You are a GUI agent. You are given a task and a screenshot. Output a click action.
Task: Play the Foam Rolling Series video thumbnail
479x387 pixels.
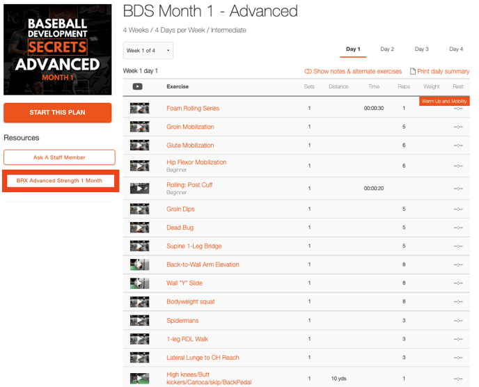[x=139, y=109]
